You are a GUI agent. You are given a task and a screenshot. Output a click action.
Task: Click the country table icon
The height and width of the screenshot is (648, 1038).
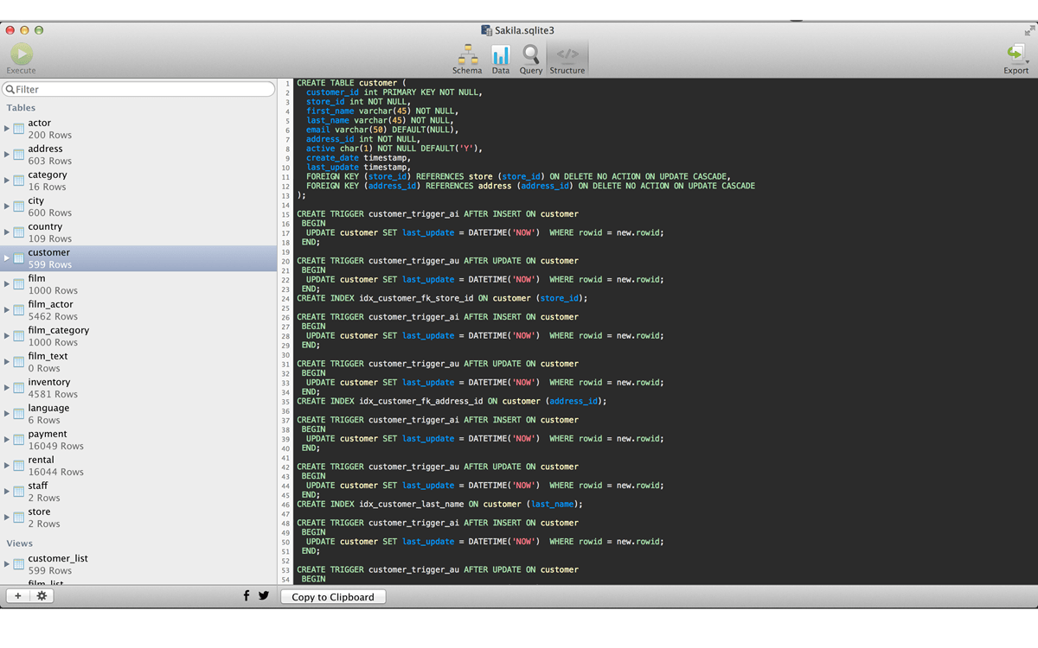click(19, 232)
